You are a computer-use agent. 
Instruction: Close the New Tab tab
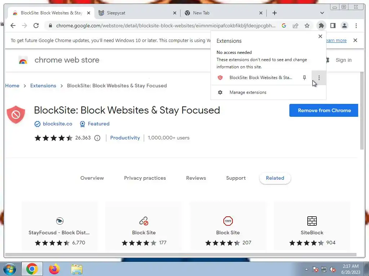261,13
